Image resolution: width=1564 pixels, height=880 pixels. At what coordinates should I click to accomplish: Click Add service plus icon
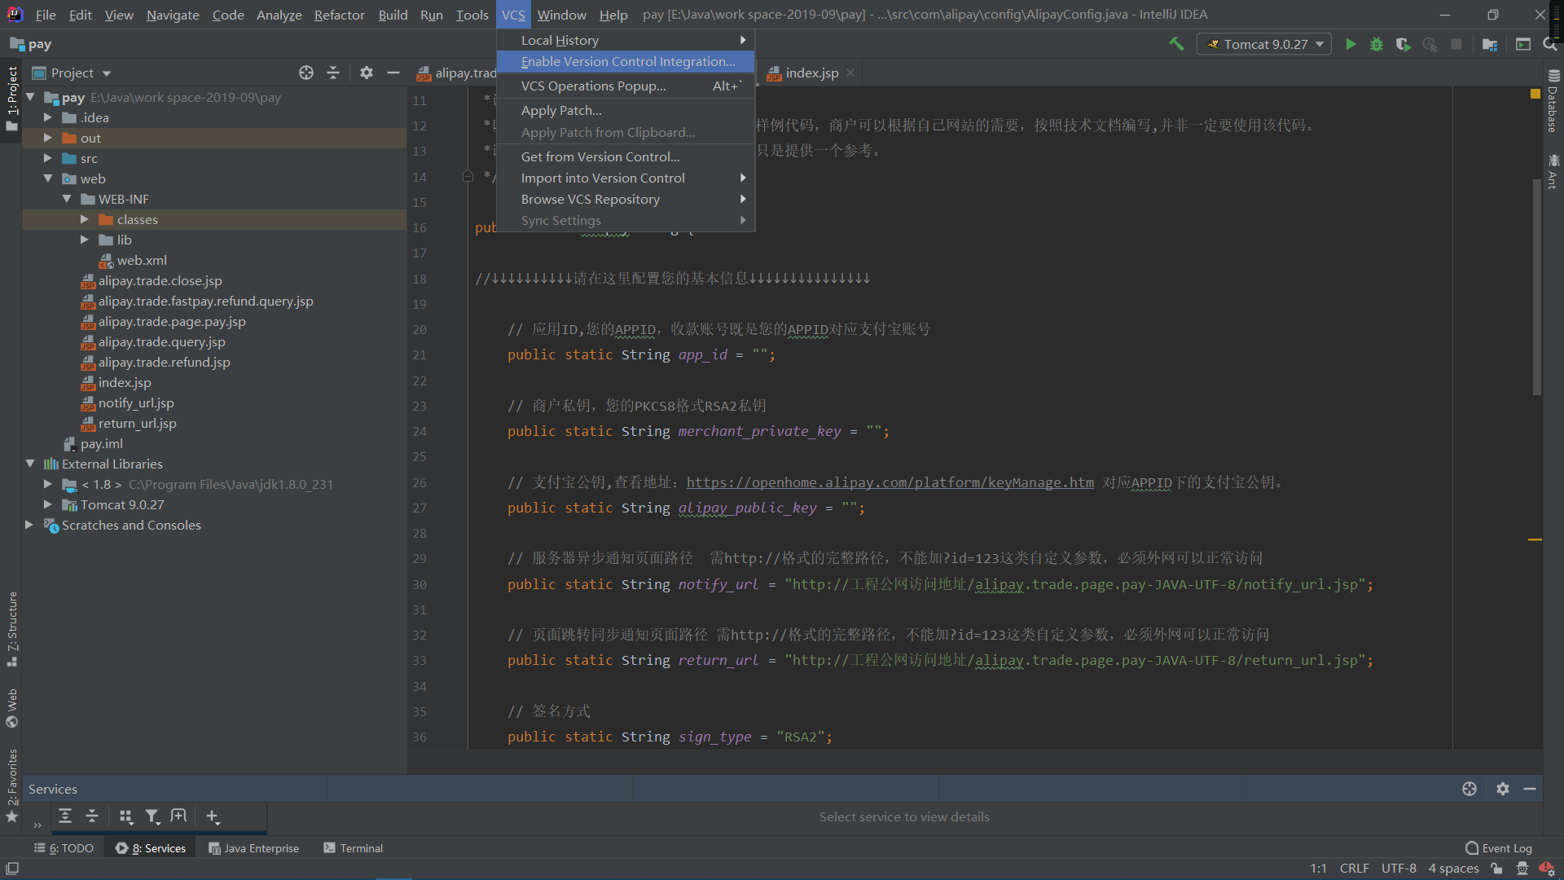[x=212, y=816]
